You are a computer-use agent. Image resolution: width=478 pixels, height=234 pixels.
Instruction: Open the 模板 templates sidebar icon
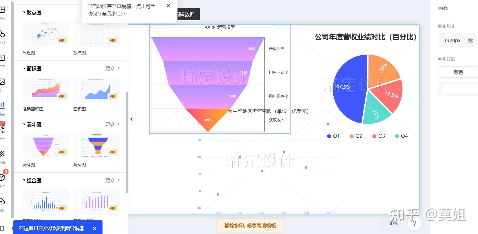point(3,10)
